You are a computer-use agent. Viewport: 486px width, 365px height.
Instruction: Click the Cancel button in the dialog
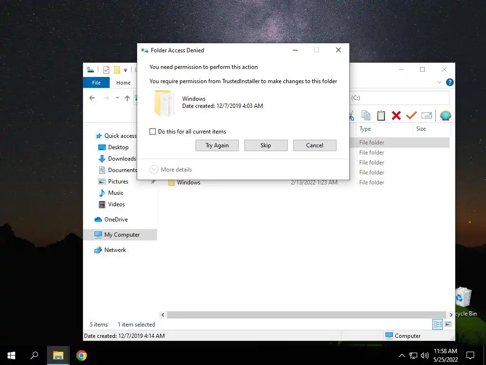coord(315,145)
